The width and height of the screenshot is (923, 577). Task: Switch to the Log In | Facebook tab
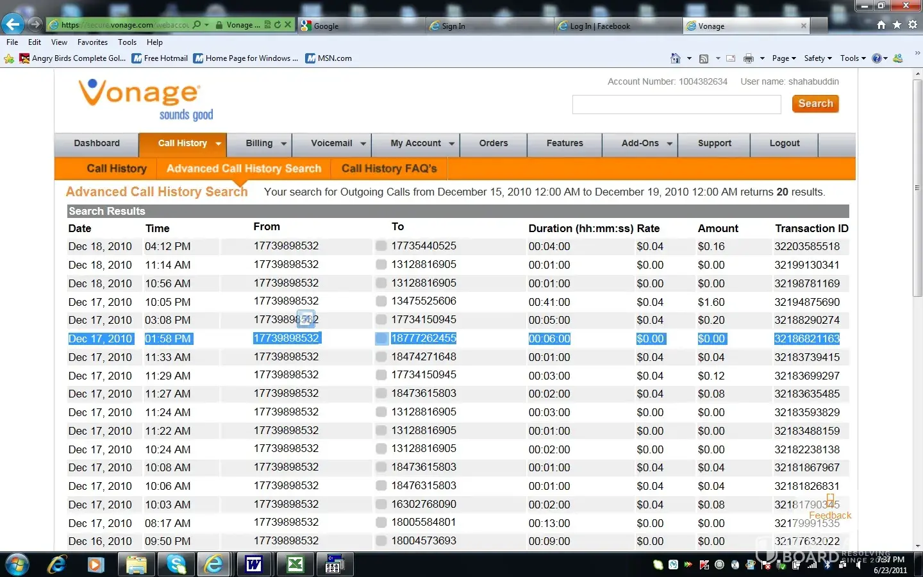pyautogui.click(x=600, y=26)
